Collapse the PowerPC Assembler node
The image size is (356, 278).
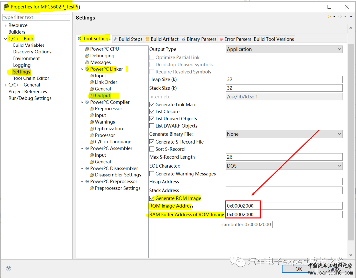coord(82,148)
